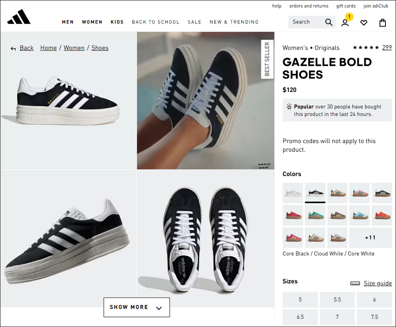
Task: Choose size 7.5
Action: [374, 317]
